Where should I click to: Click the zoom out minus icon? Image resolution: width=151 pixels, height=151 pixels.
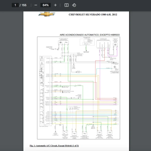(36, 5)
